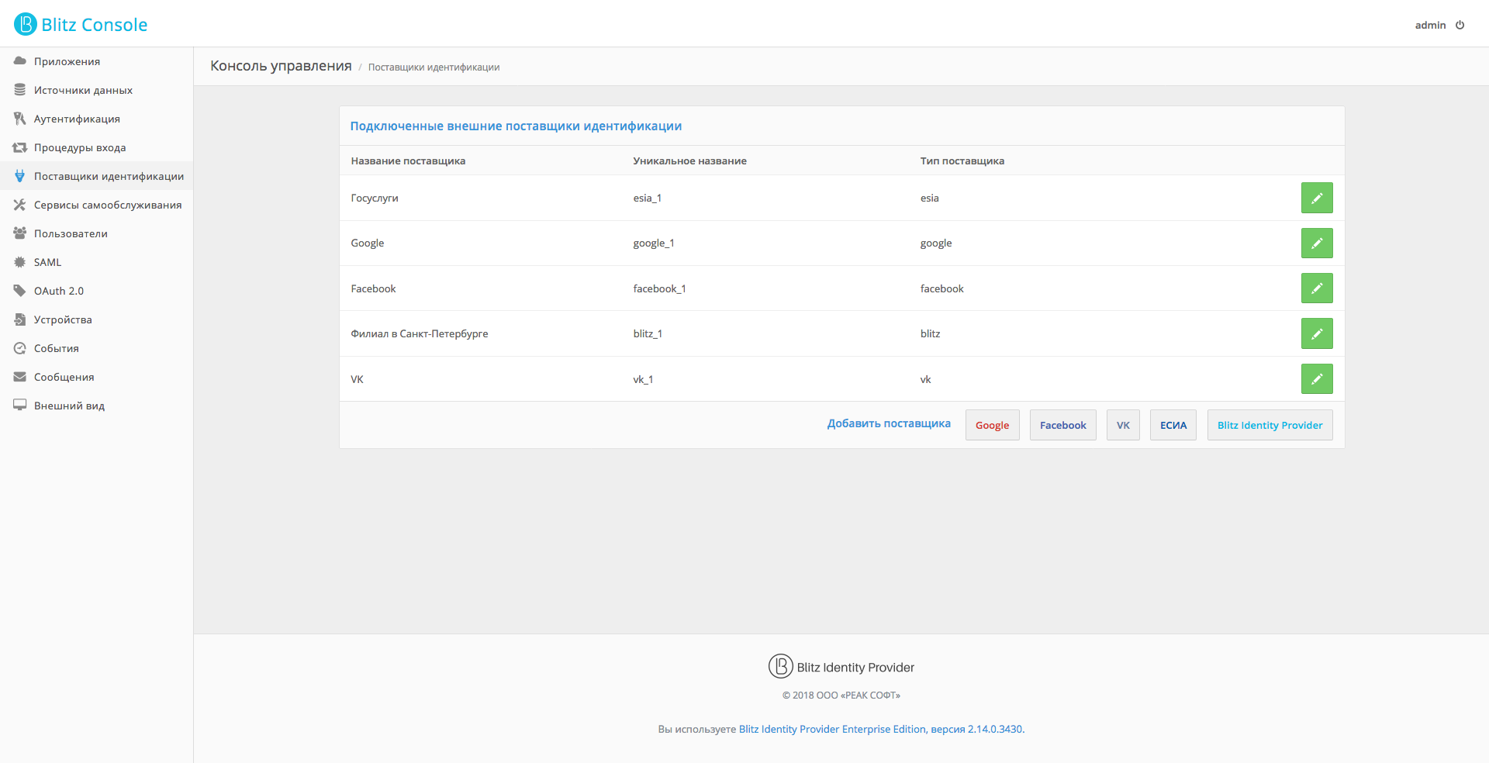Click the cloud icon beside Приложения

point(20,61)
